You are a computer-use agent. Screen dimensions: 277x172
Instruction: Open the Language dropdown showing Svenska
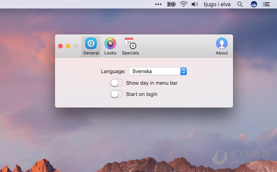click(x=158, y=71)
